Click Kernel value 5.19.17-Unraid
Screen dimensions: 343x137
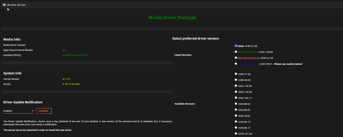(x=71, y=84)
